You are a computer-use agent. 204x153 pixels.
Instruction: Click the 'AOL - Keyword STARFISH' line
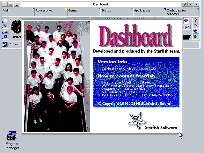(x=122, y=92)
